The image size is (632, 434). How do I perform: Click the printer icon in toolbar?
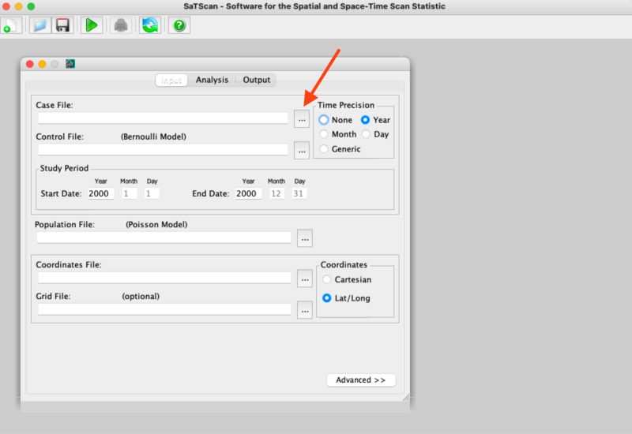121,25
